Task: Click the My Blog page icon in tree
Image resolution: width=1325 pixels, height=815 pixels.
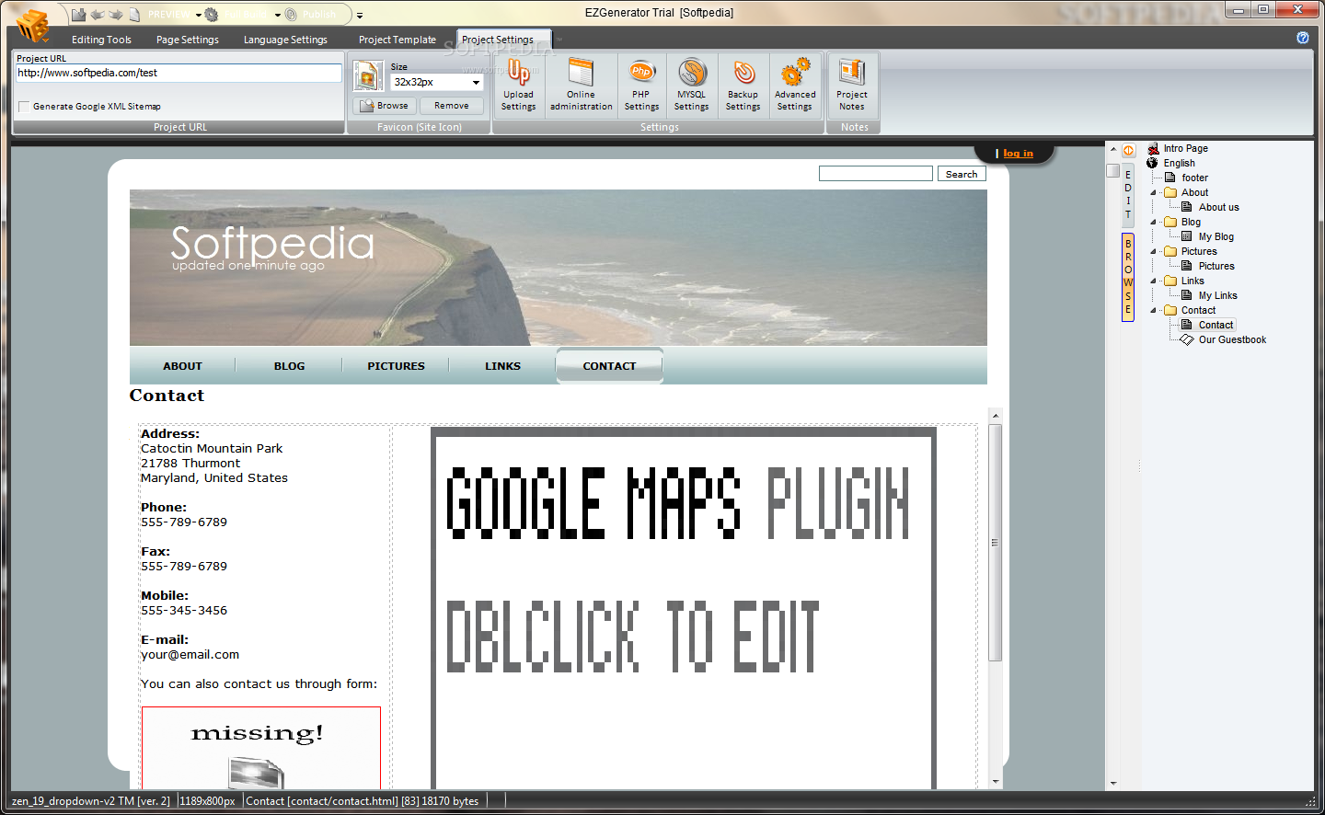Action: click(x=1187, y=236)
